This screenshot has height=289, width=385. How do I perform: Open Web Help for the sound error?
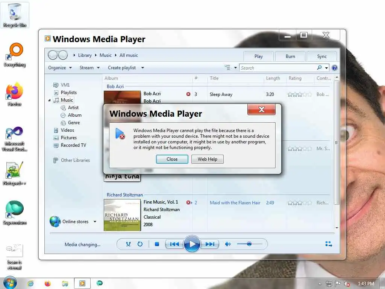[x=208, y=159]
